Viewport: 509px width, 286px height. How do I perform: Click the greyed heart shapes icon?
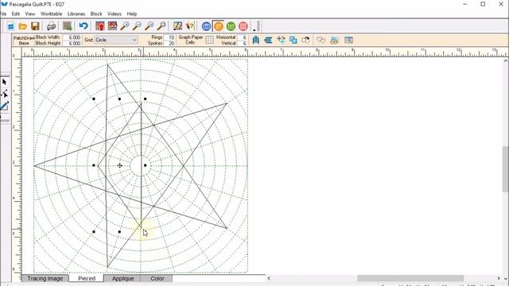[x=321, y=40]
